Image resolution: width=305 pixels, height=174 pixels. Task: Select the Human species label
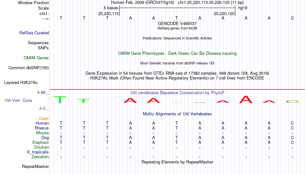42,123
